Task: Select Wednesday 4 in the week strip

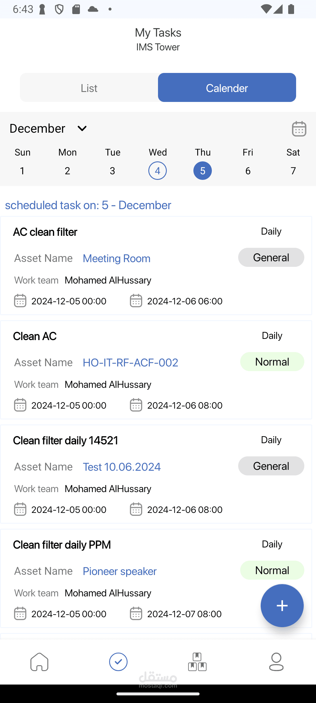Action: (x=157, y=170)
